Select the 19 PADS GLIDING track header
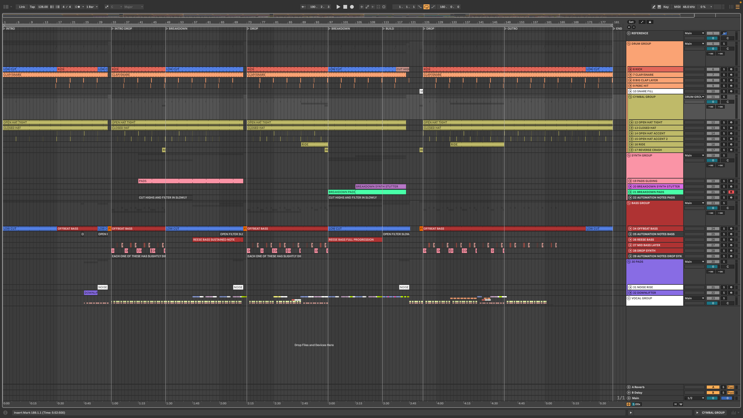Image resolution: width=743 pixels, height=418 pixels. (x=655, y=181)
